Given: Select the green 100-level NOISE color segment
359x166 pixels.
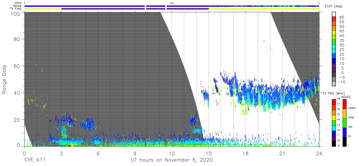Looking at the screenshot, I should (344, 123).
